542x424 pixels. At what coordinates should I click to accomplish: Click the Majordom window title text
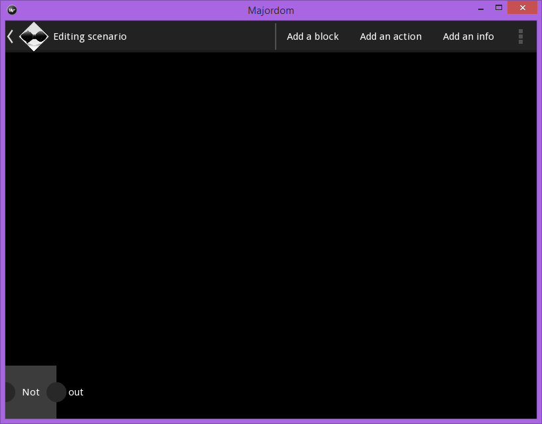click(x=271, y=9)
